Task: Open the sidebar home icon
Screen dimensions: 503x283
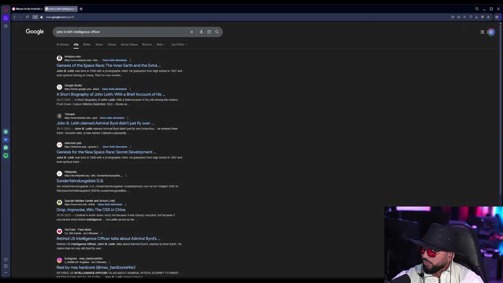Action: [6, 18]
